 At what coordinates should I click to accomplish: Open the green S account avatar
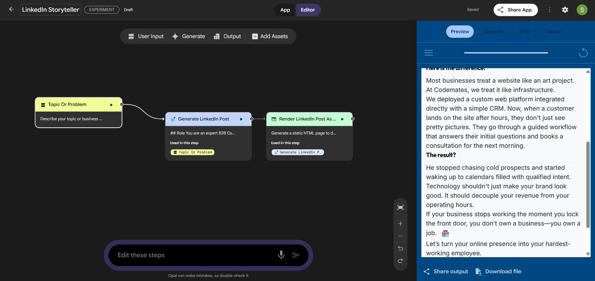point(582,10)
